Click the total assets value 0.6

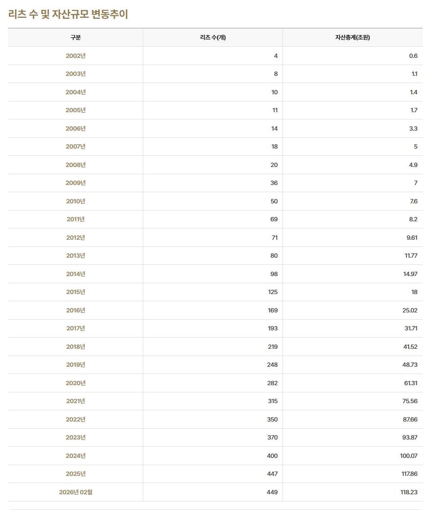[x=413, y=56]
